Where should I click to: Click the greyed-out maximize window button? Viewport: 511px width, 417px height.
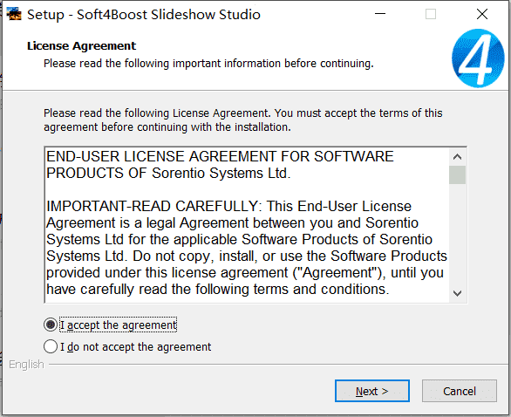tap(431, 14)
